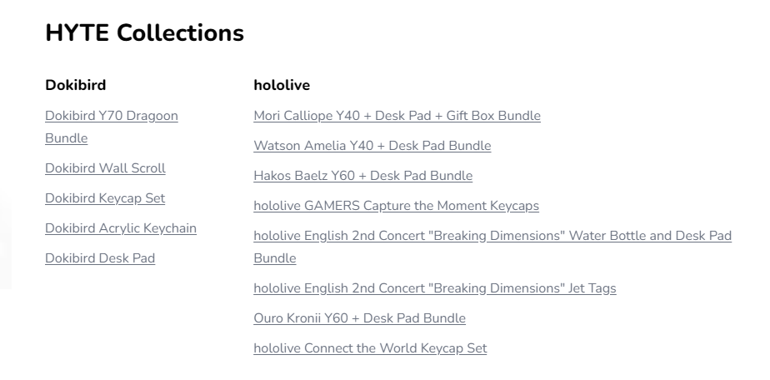Visit the Dokibird Desk Pad link
The height and width of the screenshot is (380, 770).
coord(100,258)
